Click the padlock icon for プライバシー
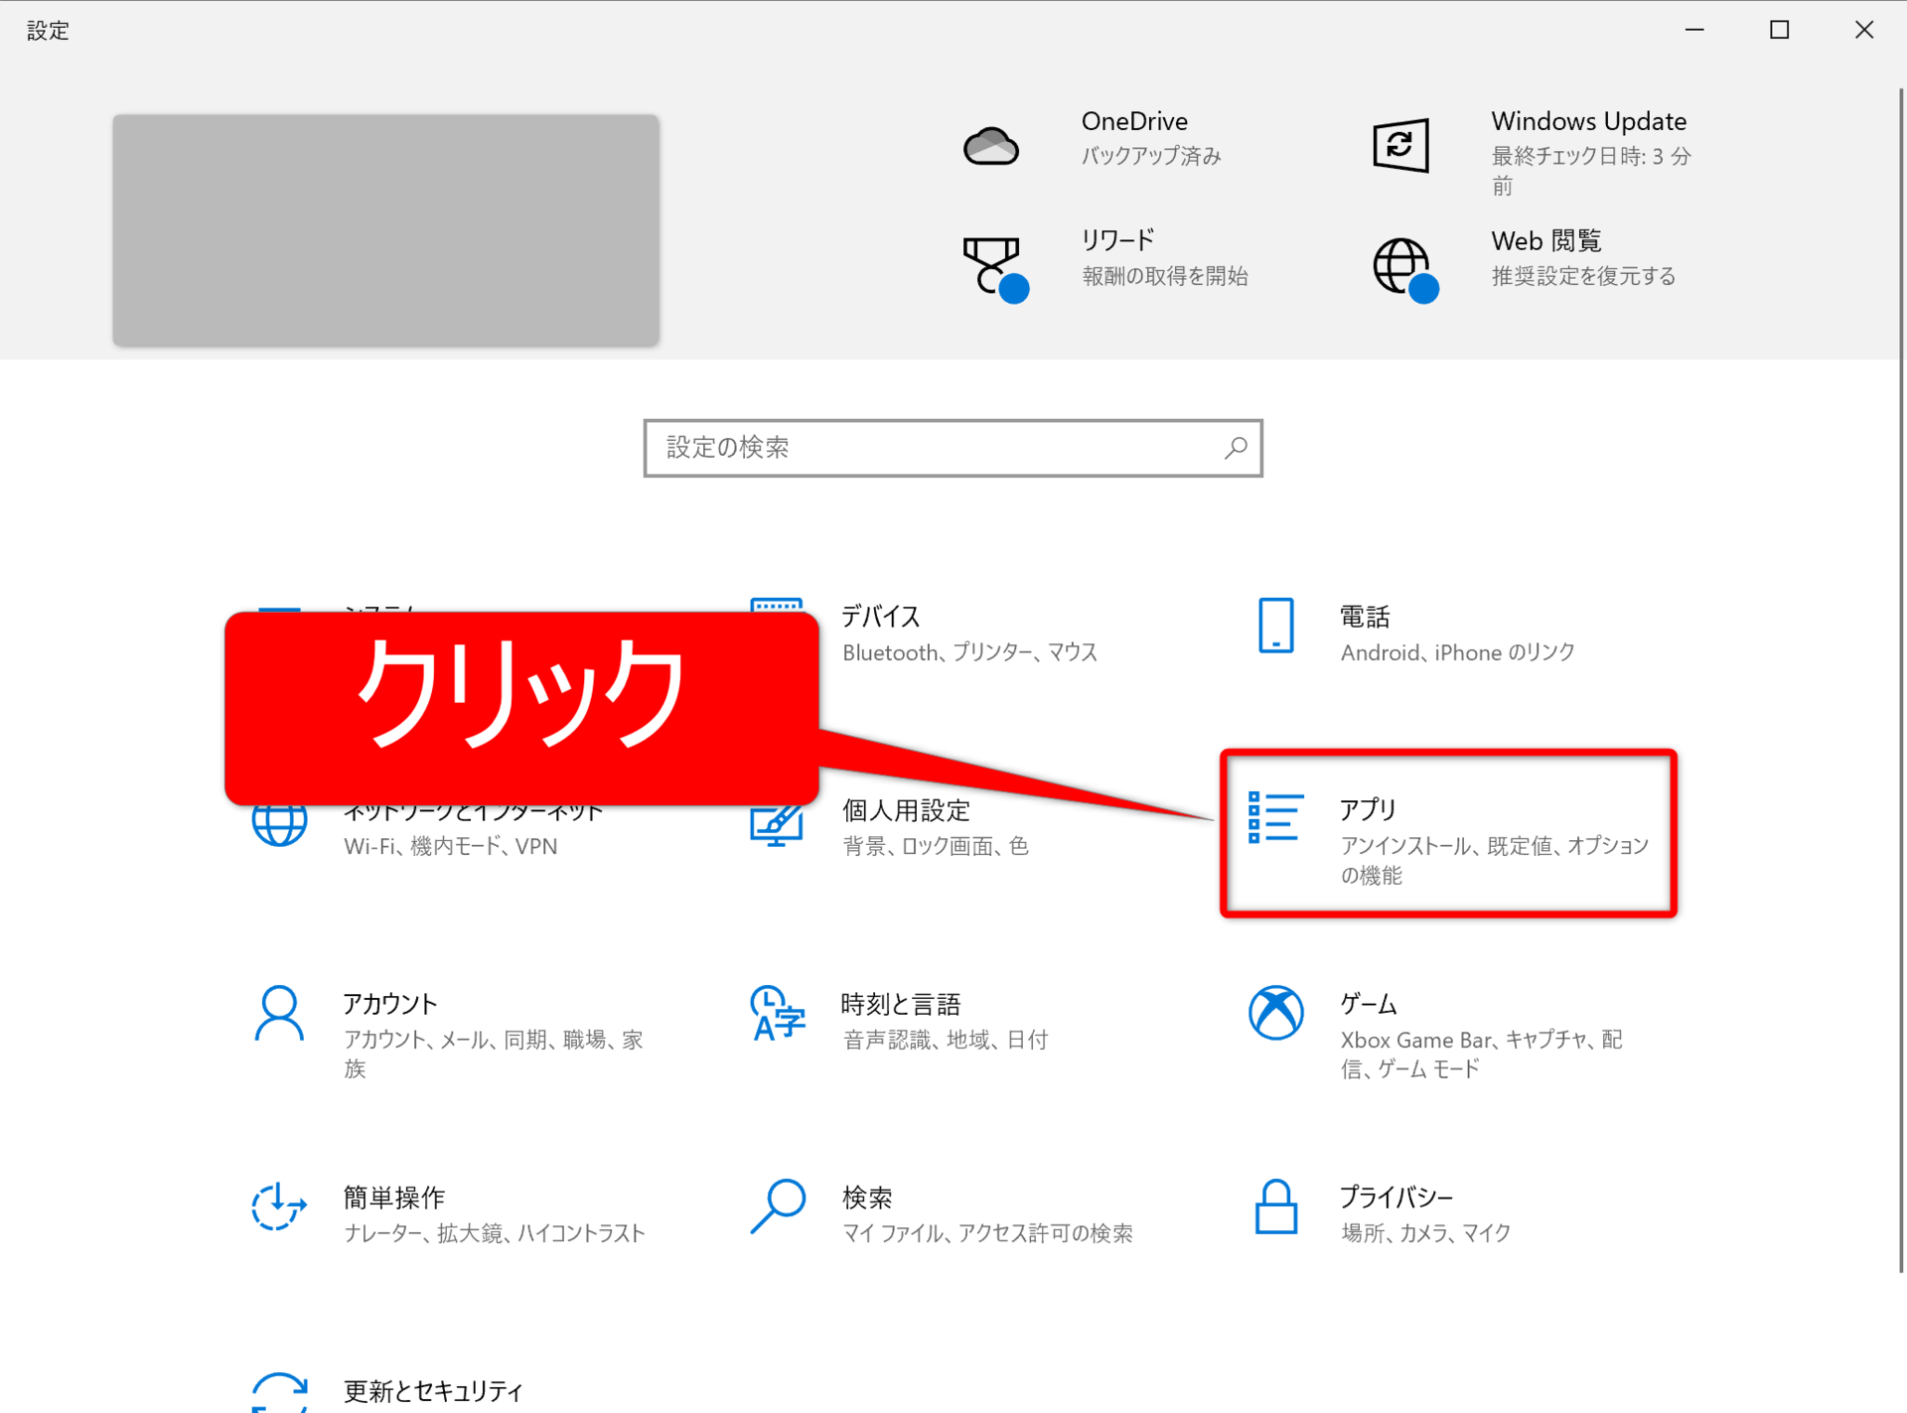 [x=1275, y=1206]
